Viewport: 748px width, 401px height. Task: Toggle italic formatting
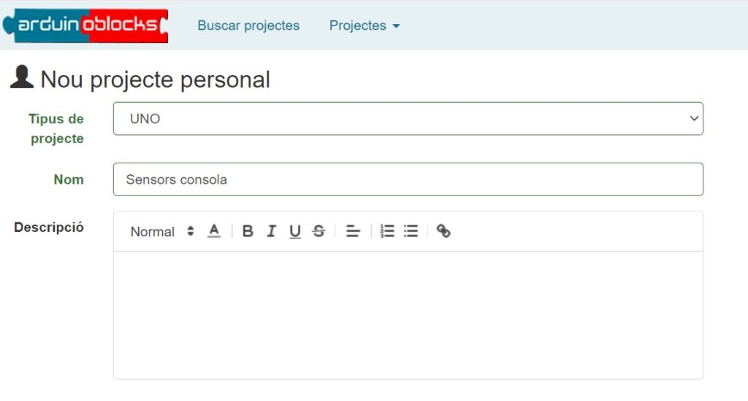point(272,231)
